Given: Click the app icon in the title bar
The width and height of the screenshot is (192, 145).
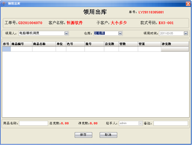Looking at the screenshot, I should click(4, 3).
